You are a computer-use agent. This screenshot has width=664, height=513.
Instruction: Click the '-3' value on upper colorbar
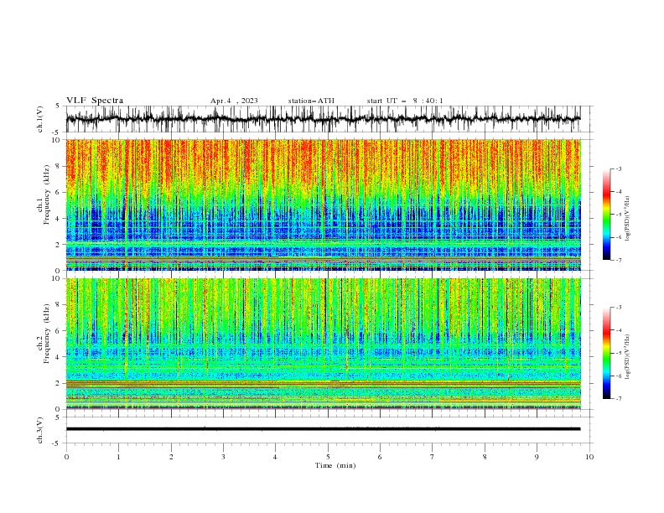(x=618, y=168)
